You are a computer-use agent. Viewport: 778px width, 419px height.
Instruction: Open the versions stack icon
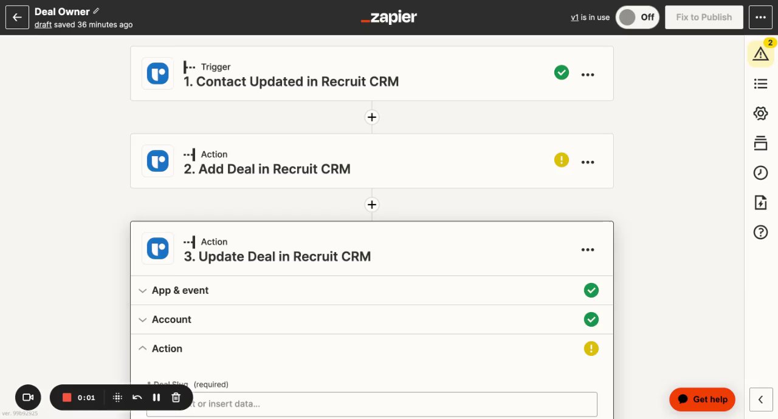point(760,143)
